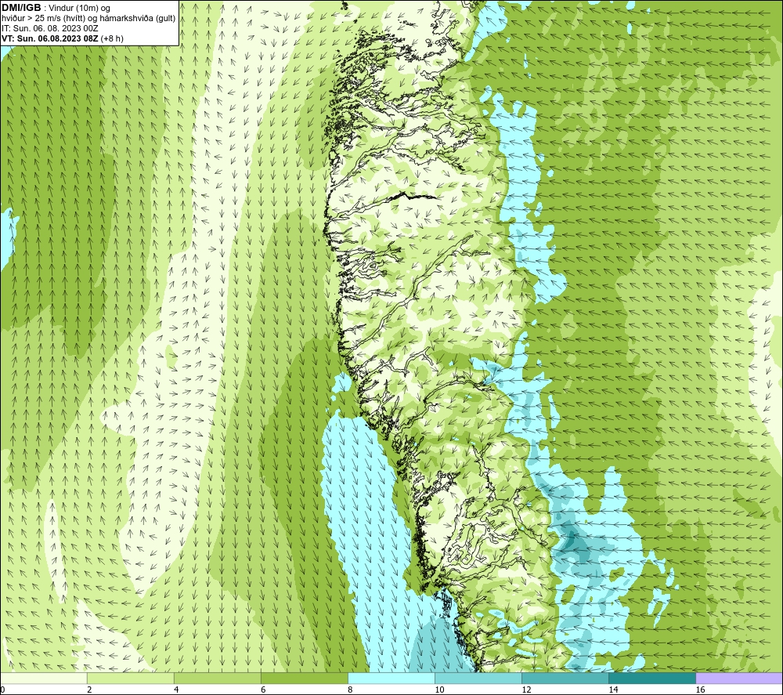Click the 14–16 m/s dark teal legend swatch
The image size is (783, 695).
(651, 679)
